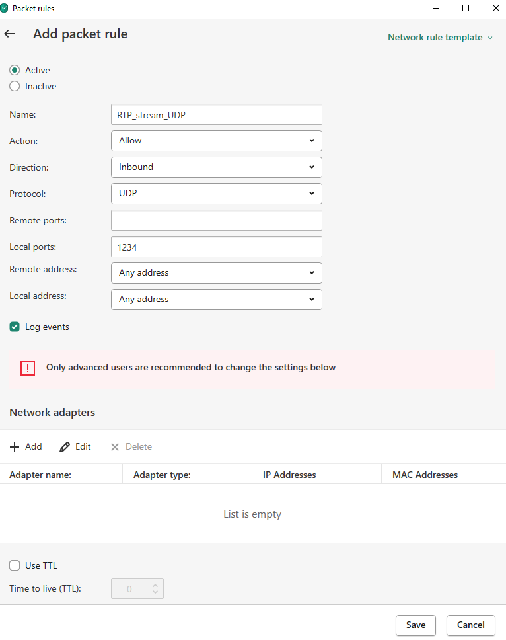Viewport: 506px width, 640px height.
Task: Select the Active radio button
Action: 15,70
